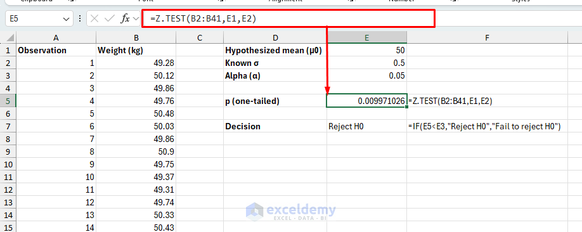Click cell with weight 50.43

tap(136, 228)
